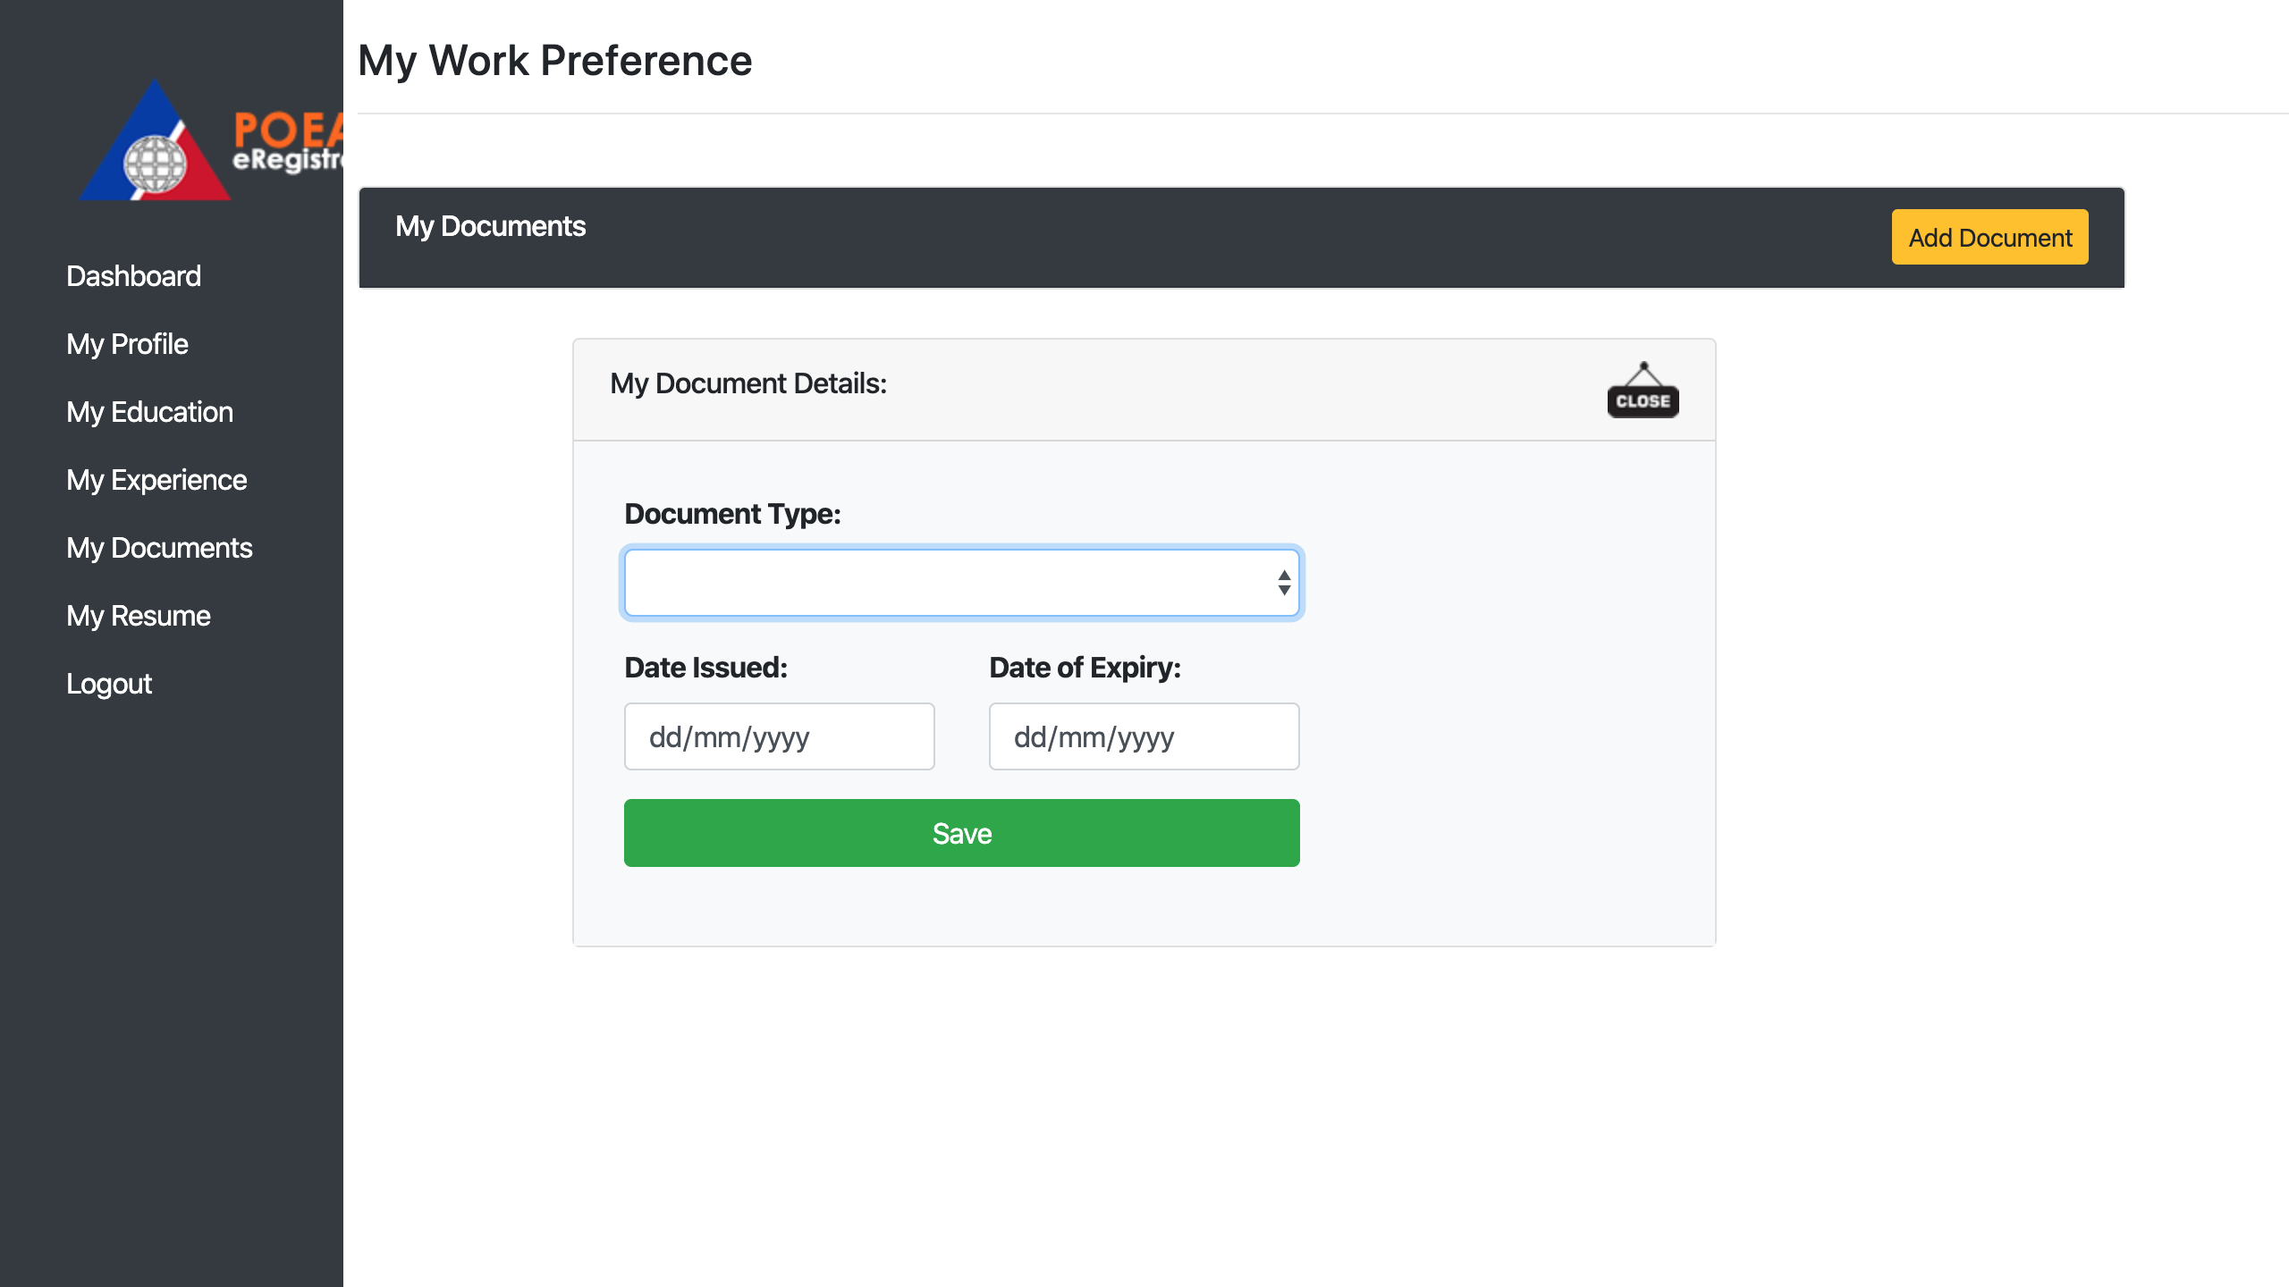Click the Date Issued label
This screenshot has height=1287, width=2289.
coord(705,668)
